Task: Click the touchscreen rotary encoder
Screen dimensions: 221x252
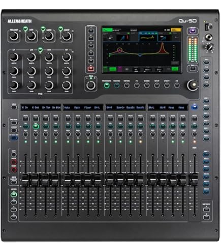Action: coord(193,85)
